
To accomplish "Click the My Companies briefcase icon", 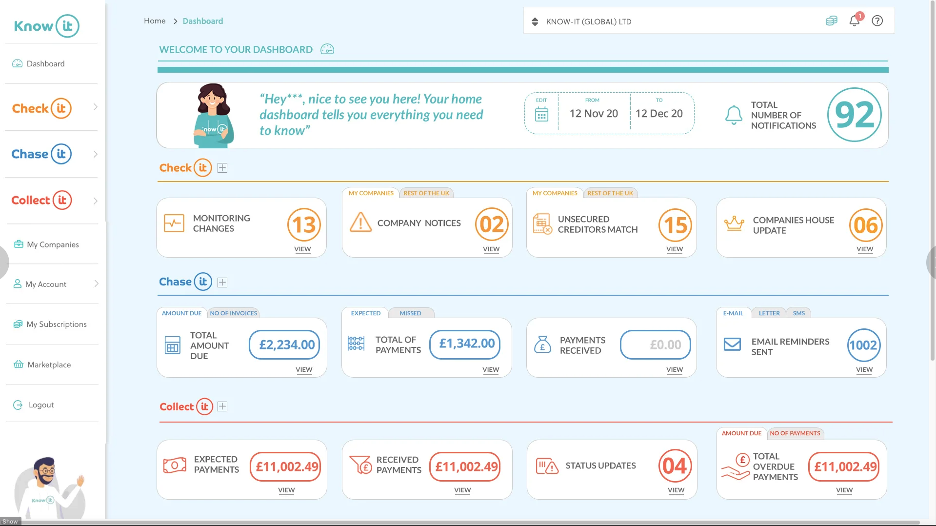I will pos(19,244).
